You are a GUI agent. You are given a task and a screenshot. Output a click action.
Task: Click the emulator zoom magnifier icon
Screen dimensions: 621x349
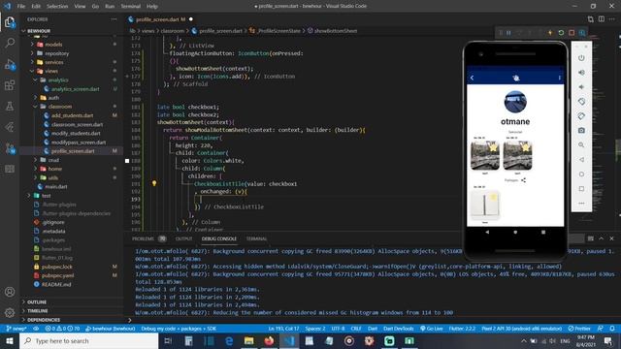point(581,145)
